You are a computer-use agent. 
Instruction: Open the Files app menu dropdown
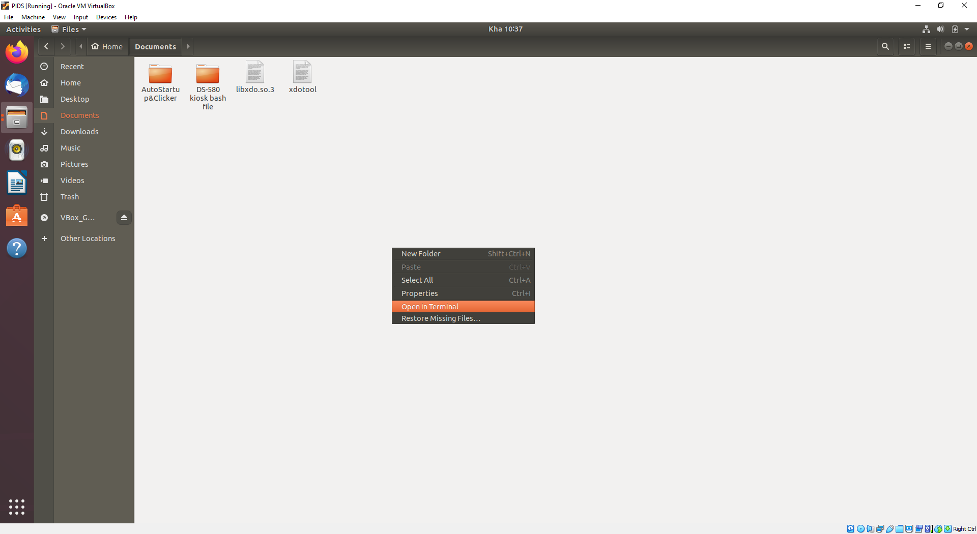69,29
